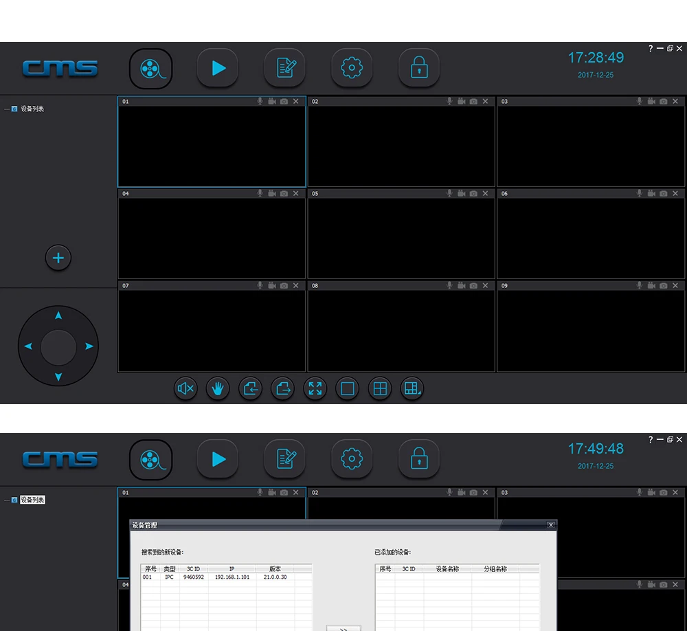The width and height of the screenshot is (687, 631).
Task: Sort found devices by 类型 column header
Action: pos(170,568)
